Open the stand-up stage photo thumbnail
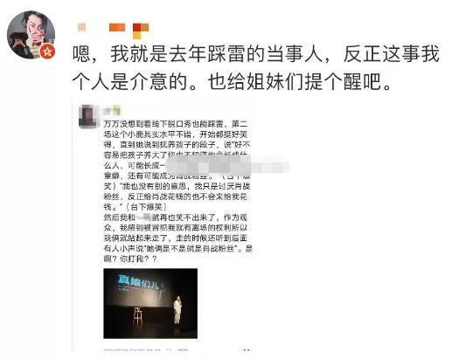Viewport: 452px width, 359px height. click(x=150, y=303)
